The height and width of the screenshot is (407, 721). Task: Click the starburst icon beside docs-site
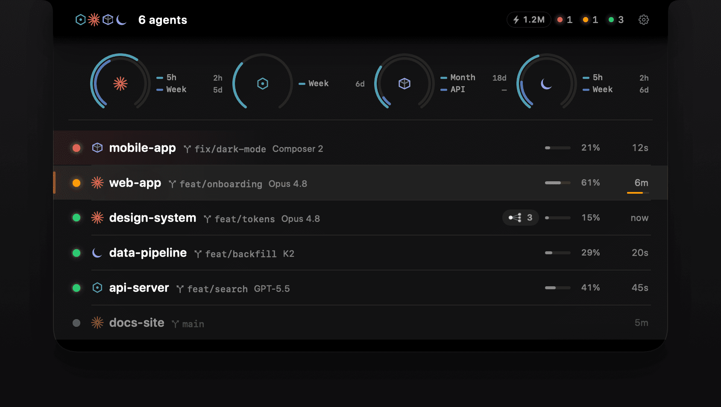point(97,323)
